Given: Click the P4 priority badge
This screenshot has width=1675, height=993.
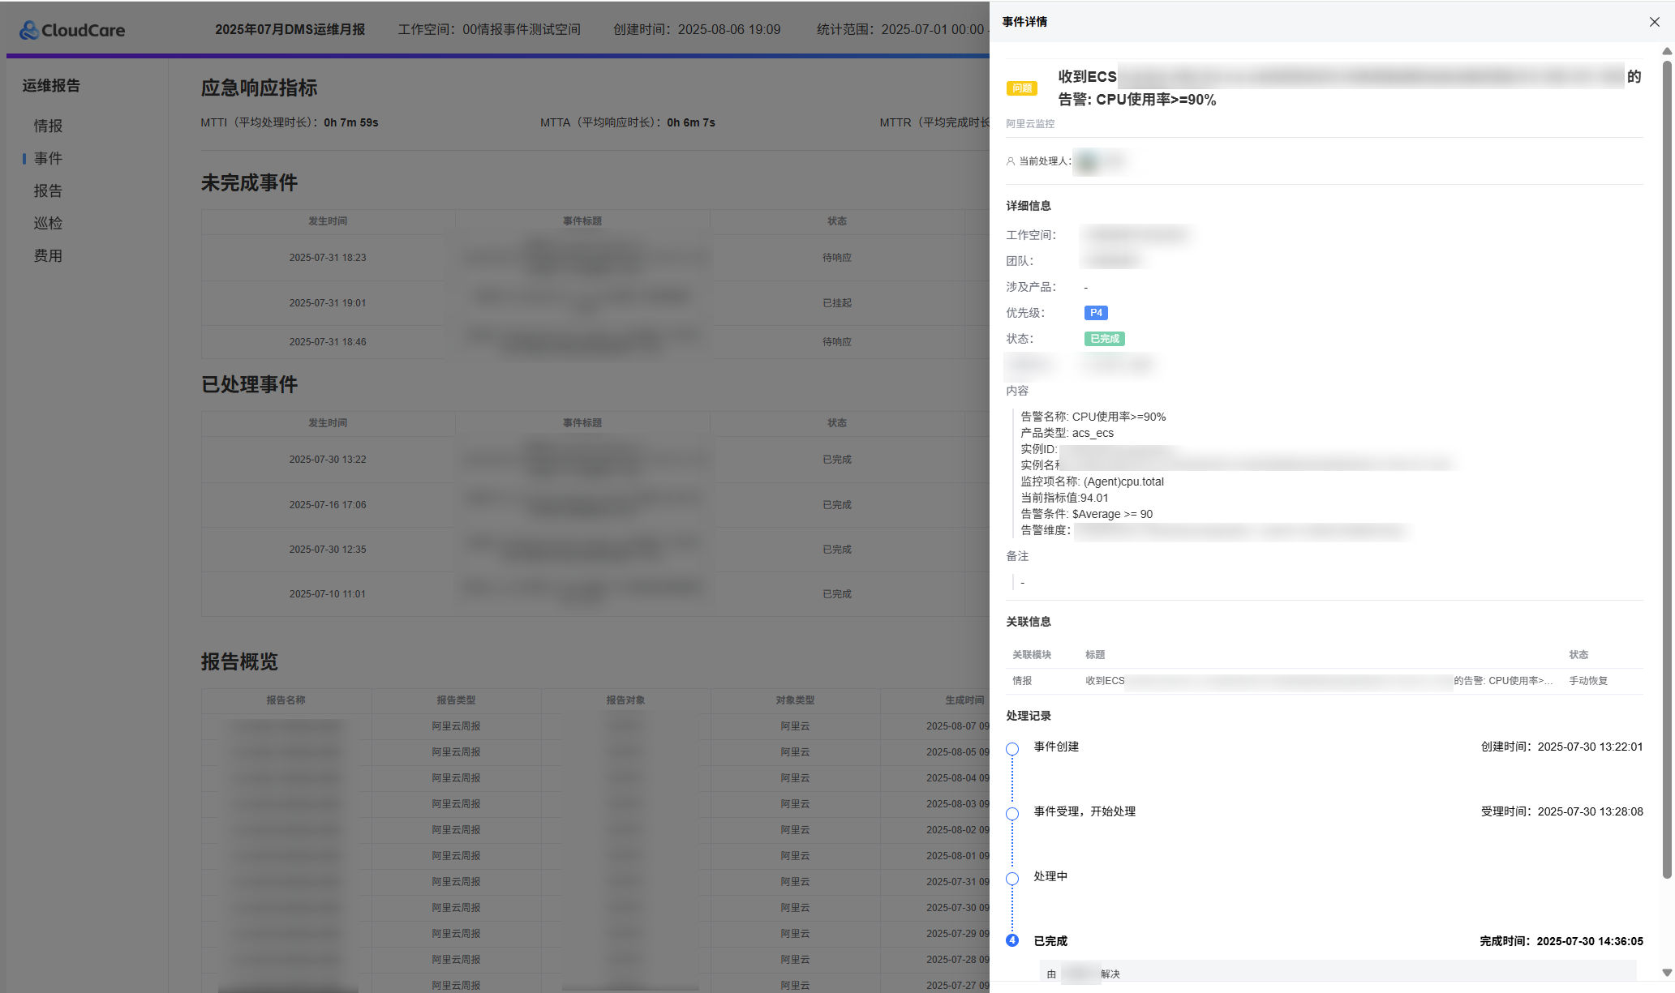Looking at the screenshot, I should pos(1096,313).
